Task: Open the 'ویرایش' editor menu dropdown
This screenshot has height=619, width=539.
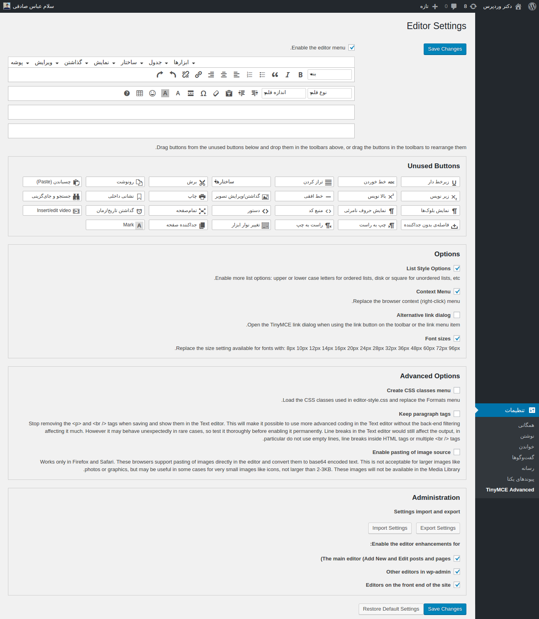Action: (47, 63)
